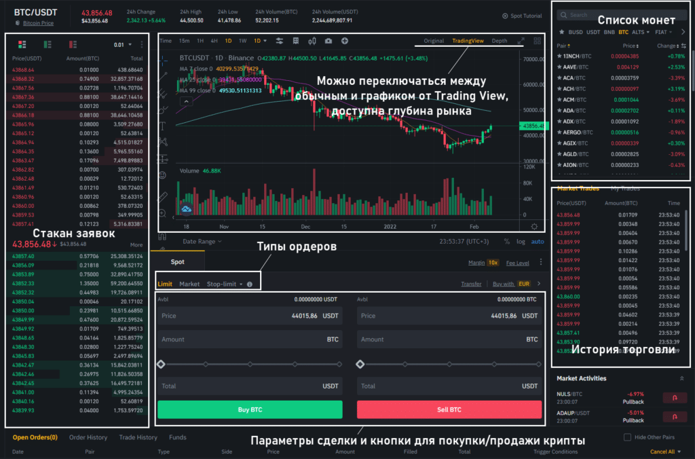695x459 pixels.
Task: Click the plus icon in chart toolbar
Action: 345,41
